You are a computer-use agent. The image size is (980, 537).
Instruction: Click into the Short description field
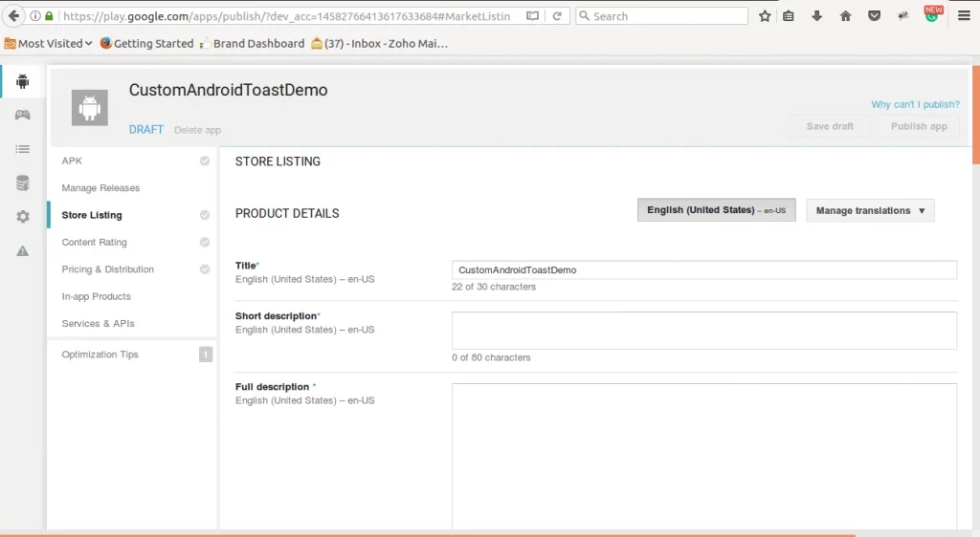[703, 331]
